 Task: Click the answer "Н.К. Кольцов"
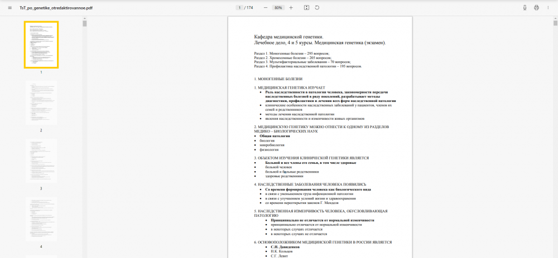coord(281,251)
